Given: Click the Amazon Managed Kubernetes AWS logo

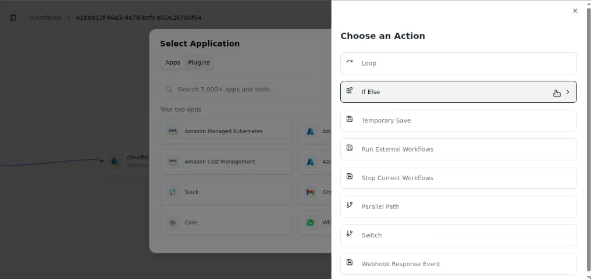Looking at the screenshot, I should pos(173,131).
